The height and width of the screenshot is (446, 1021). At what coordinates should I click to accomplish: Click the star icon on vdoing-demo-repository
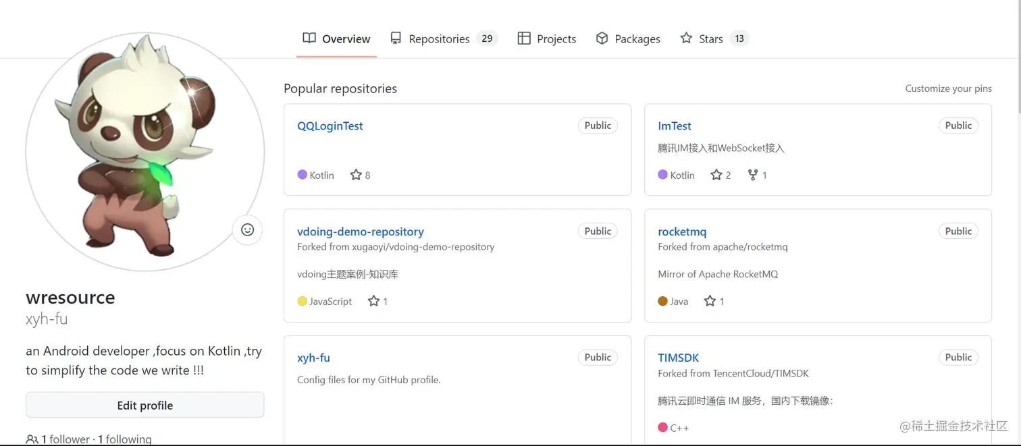pyautogui.click(x=373, y=301)
